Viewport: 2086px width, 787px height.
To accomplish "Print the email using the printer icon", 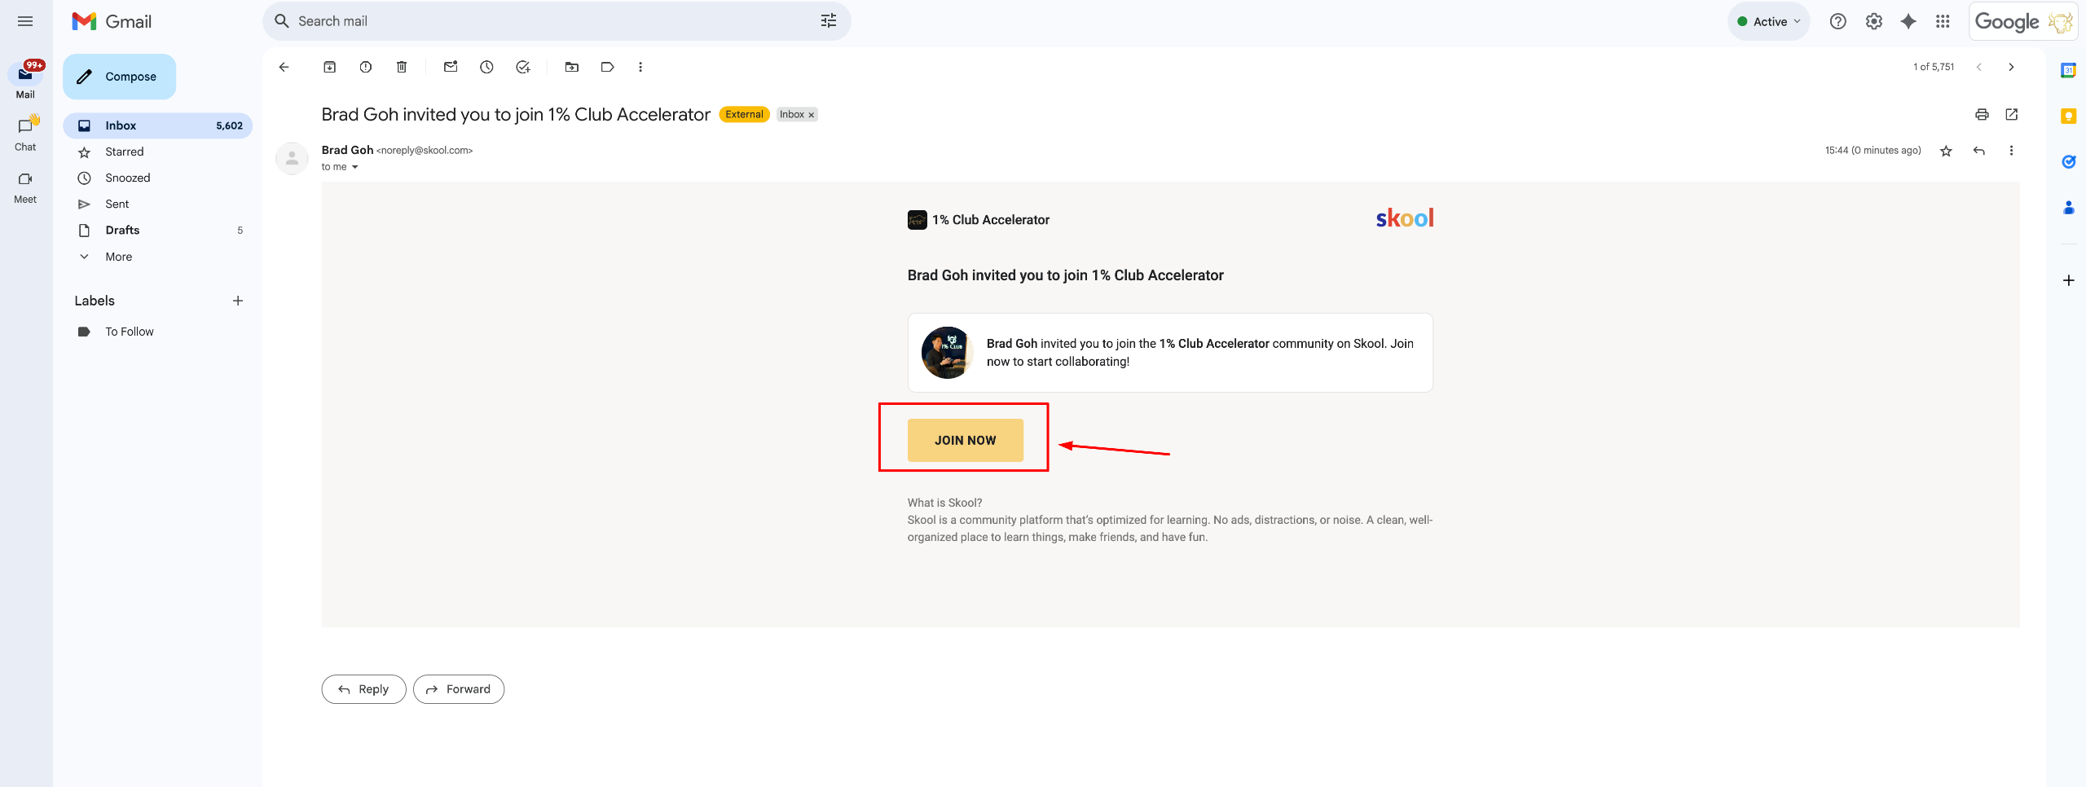I will pyautogui.click(x=1982, y=114).
